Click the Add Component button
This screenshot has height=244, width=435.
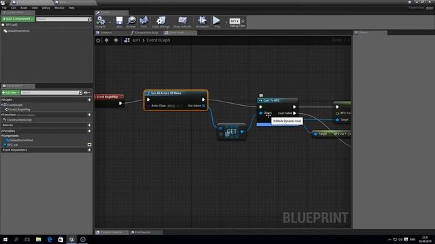[18, 19]
